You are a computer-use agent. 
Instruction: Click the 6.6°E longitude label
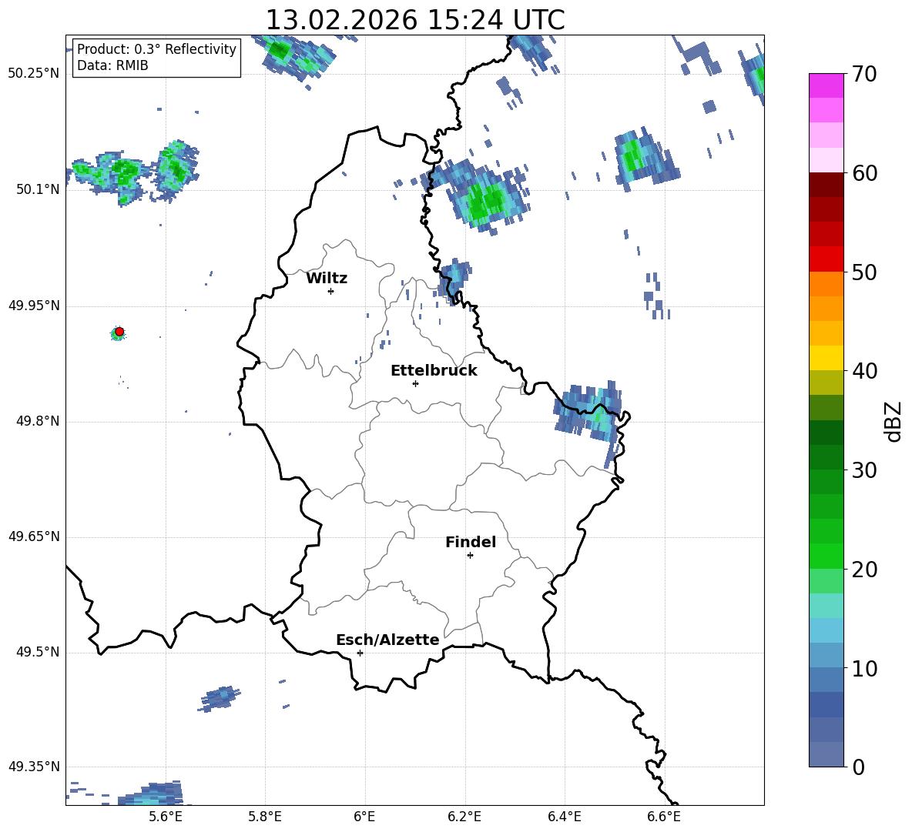pyautogui.click(x=664, y=817)
